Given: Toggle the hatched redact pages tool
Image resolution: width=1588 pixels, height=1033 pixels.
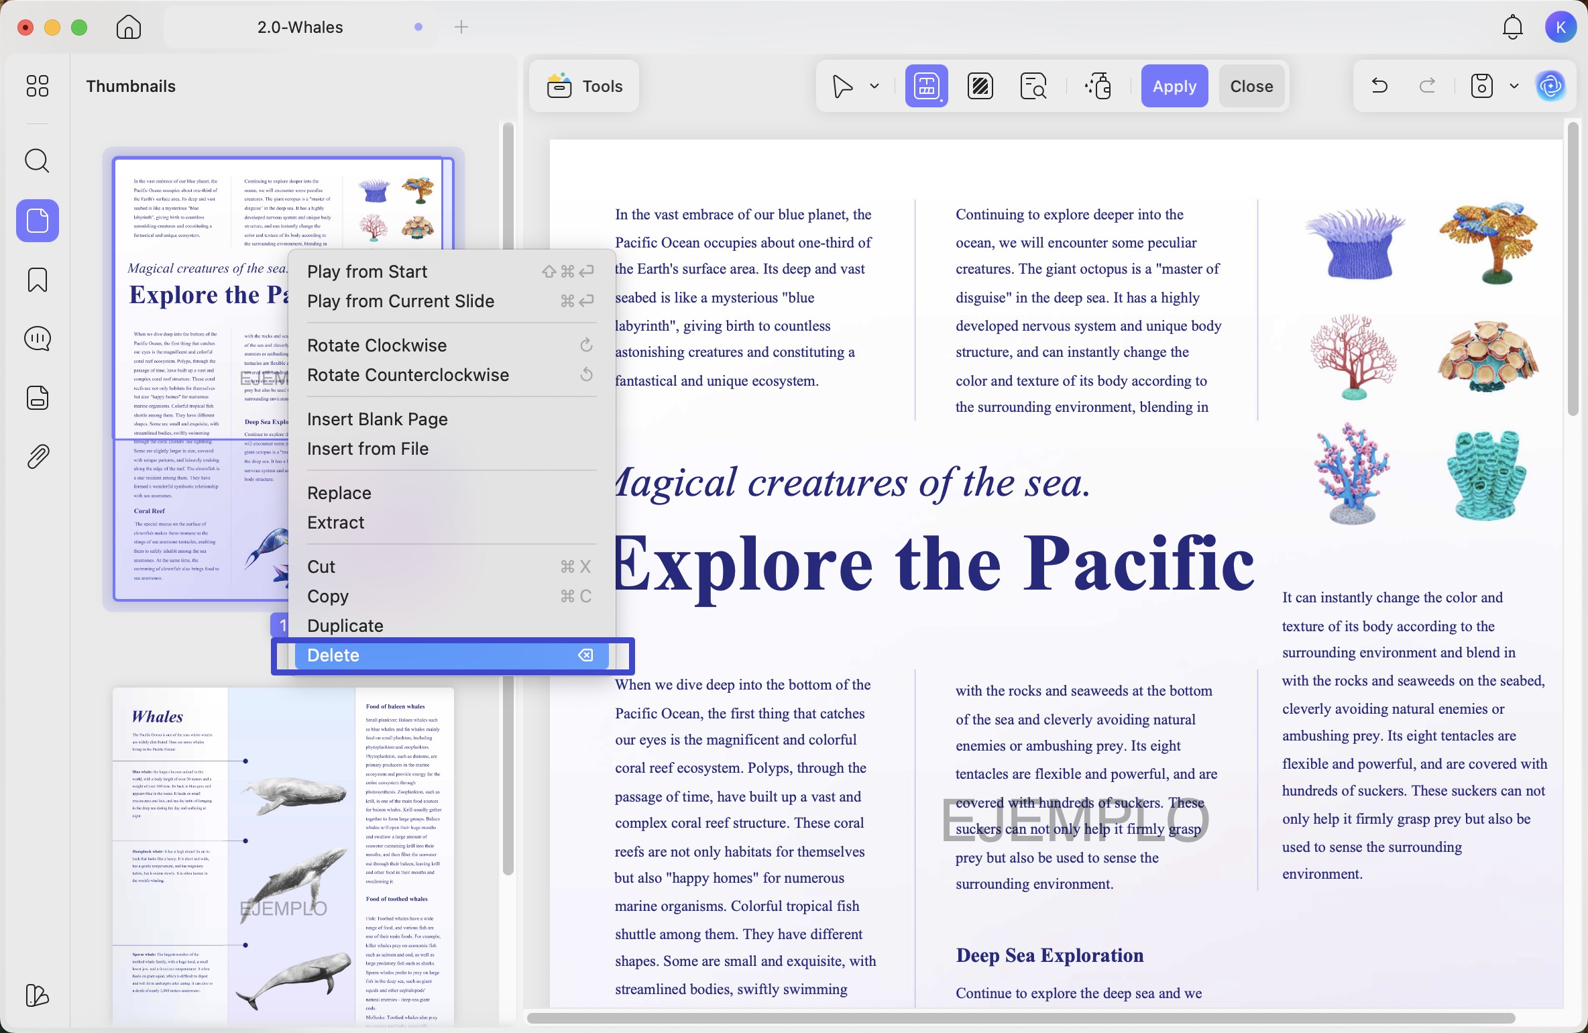Looking at the screenshot, I should click(980, 87).
